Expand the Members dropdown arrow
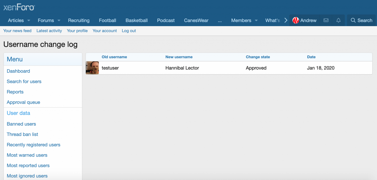This screenshot has height=180, width=377. (x=256, y=21)
